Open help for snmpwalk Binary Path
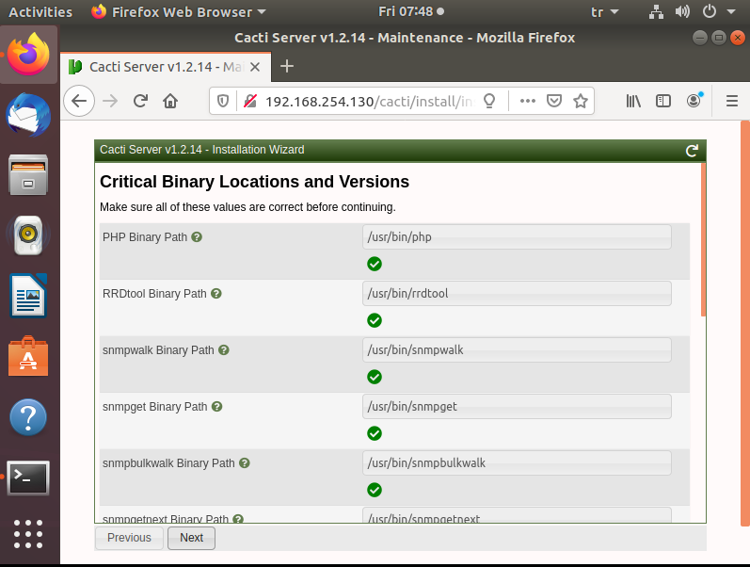 (224, 350)
